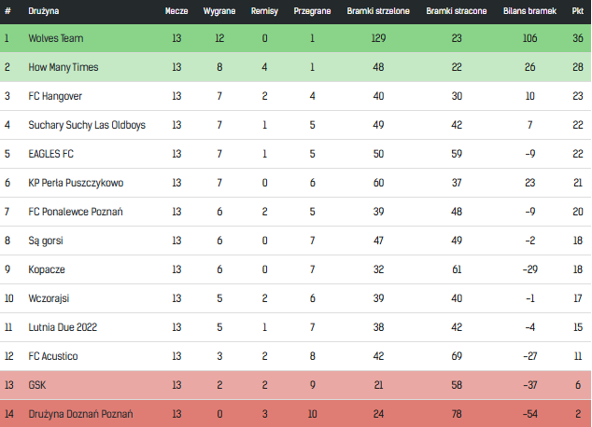Open KP Perła Puszczykowo team page

point(76,183)
